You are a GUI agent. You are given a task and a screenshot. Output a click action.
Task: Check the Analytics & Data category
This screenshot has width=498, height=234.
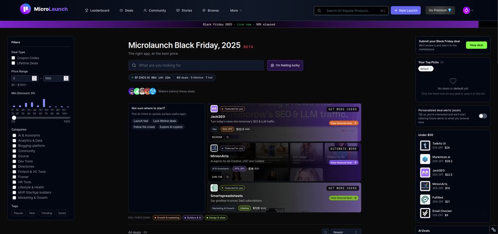(x=14, y=141)
